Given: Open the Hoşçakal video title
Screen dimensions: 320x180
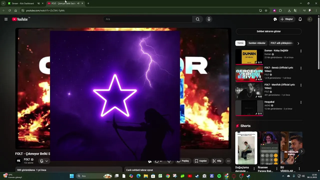Looking at the screenshot, I should (269, 102).
